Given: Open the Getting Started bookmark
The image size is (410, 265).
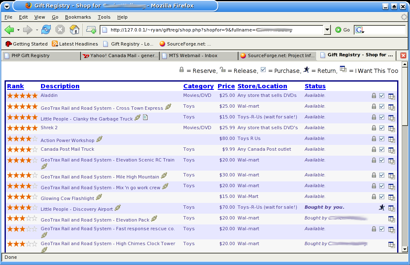Looking at the screenshot, I should tap(27, 44).
